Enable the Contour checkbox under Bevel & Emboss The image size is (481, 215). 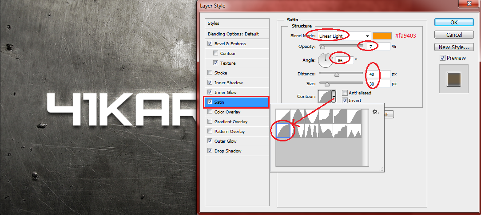[216, 53]
